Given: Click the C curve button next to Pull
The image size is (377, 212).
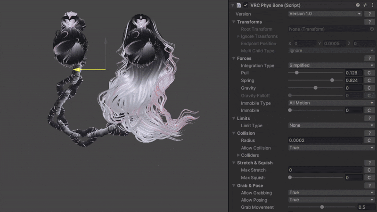Looking at the screenshot, I should [369, 73].
